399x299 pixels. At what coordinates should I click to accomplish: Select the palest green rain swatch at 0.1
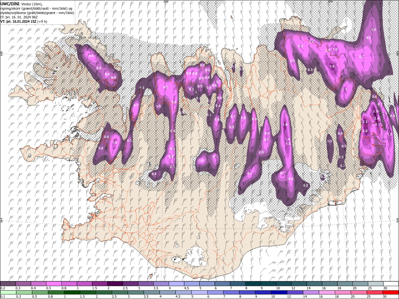(8, 292)
